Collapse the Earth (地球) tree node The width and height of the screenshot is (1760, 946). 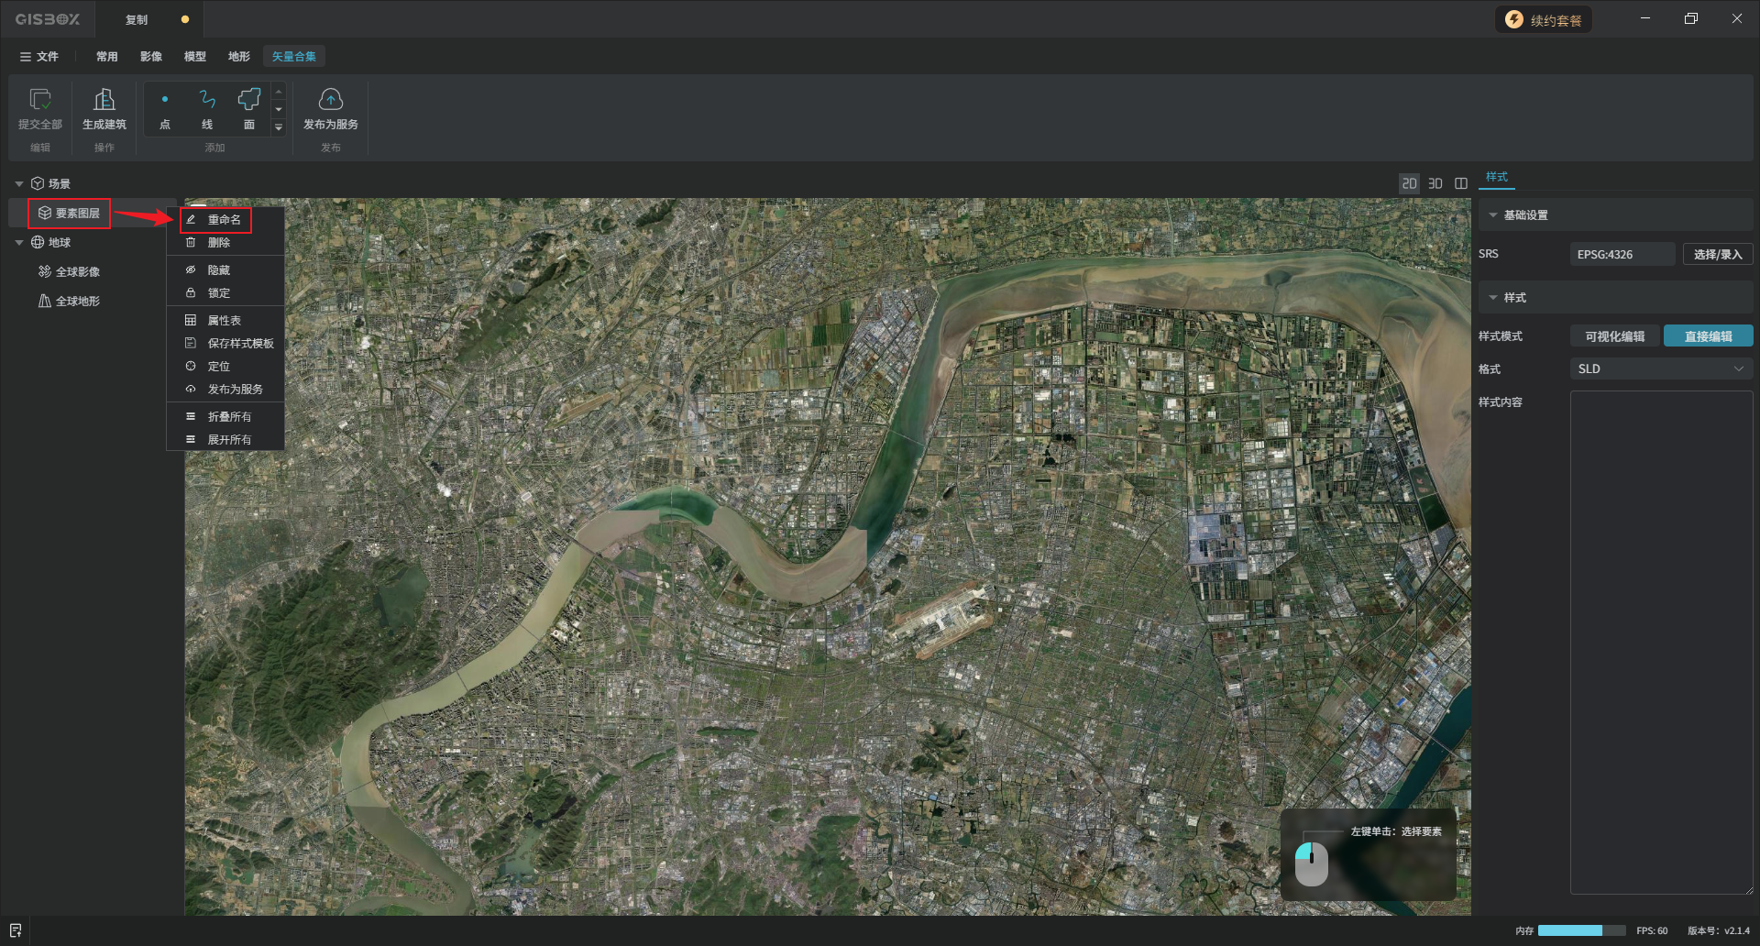tap(19, 243)
